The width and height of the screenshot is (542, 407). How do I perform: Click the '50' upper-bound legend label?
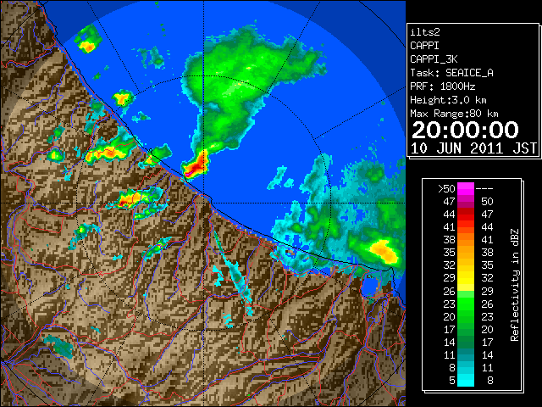[x=487, y=202]
